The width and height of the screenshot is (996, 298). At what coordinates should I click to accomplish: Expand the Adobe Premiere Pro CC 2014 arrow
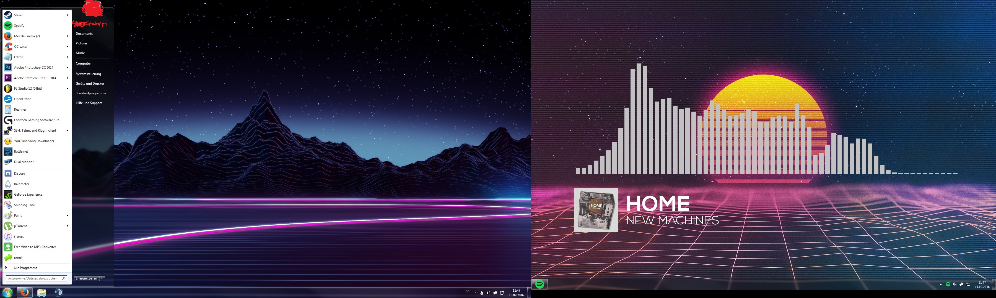(x=67, y=78)
